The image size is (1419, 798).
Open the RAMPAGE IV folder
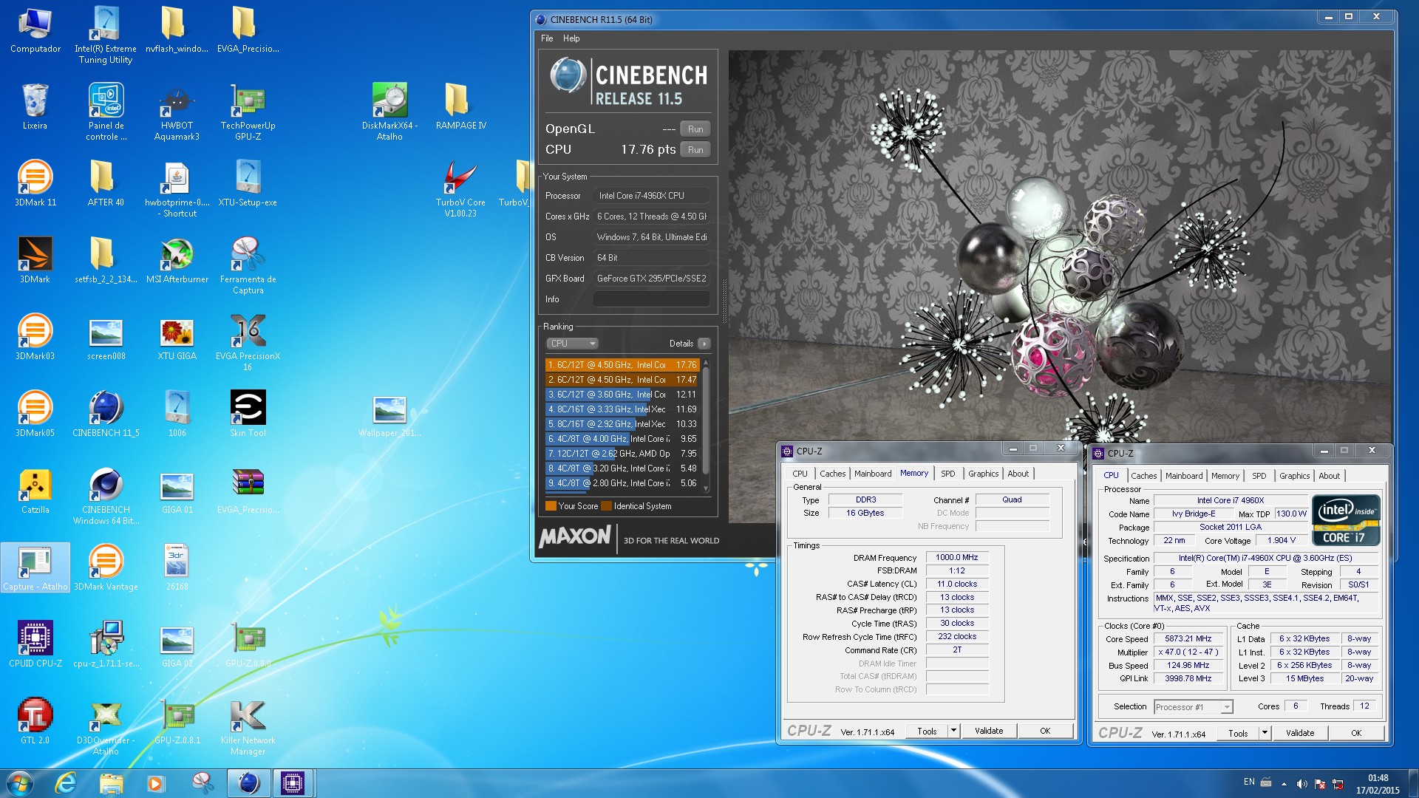pyautogui.click(x=460, y=106)
